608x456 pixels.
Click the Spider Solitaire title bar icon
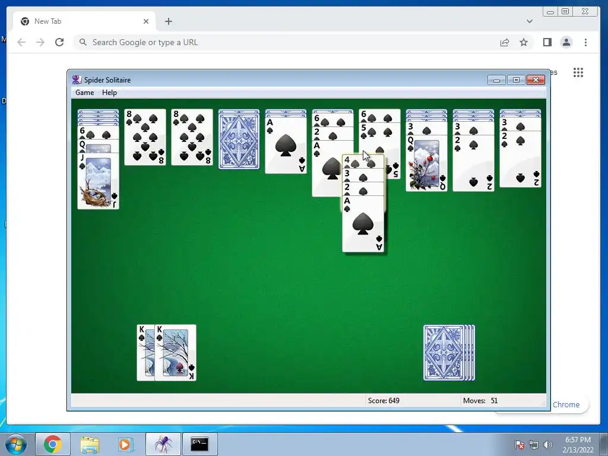tap(77, 80)
